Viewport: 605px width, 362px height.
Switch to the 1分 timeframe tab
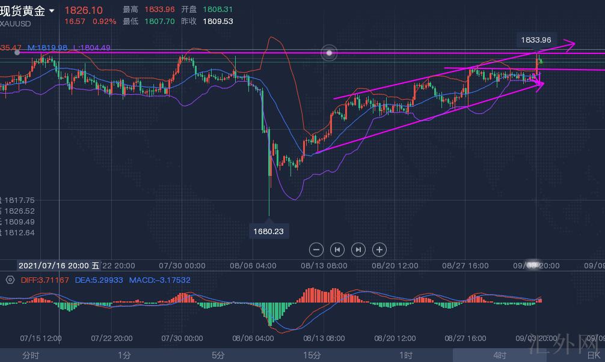pos(124,355)
